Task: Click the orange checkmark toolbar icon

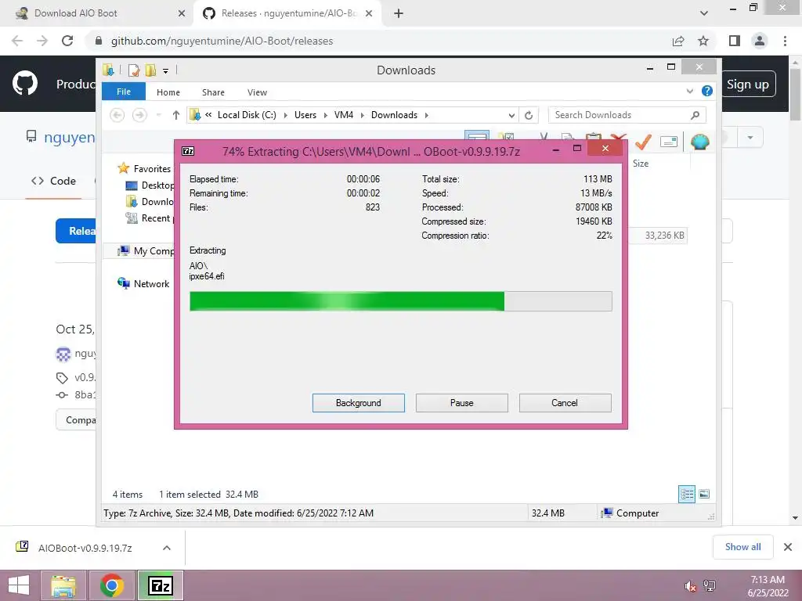Action: pyautogui.click(x=643, y=141)
